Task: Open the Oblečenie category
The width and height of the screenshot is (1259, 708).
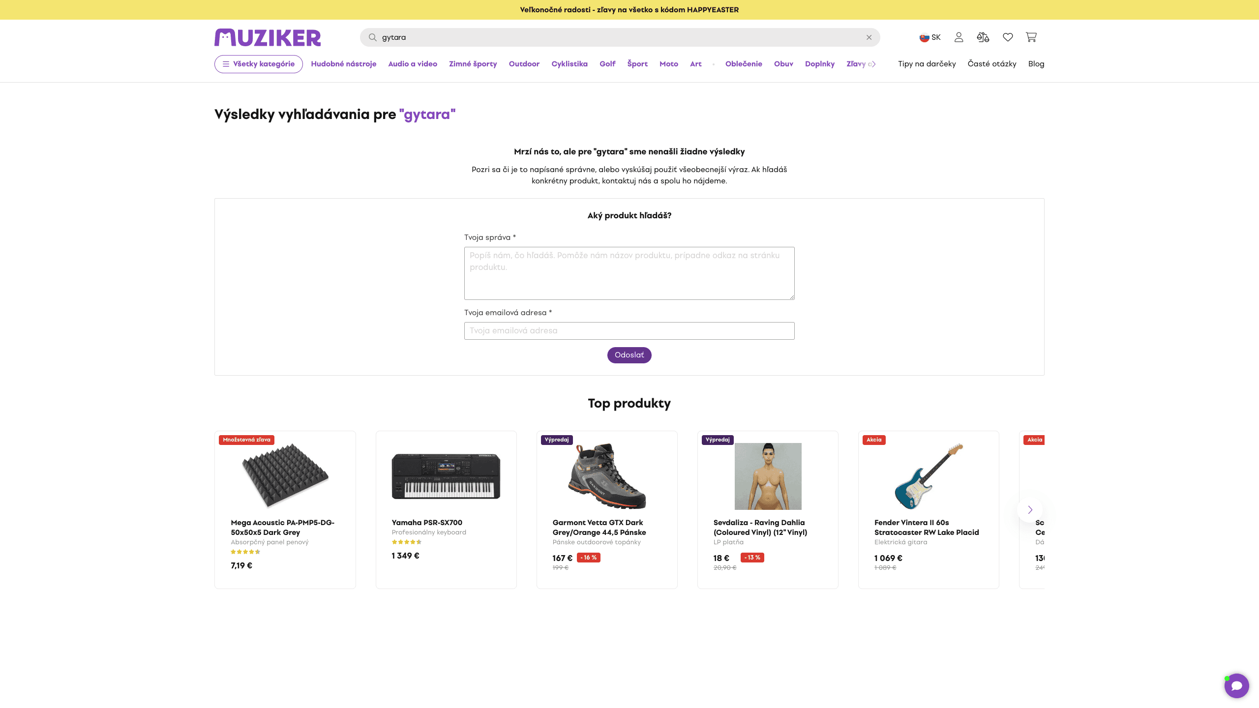Action: tap(744, 64)
